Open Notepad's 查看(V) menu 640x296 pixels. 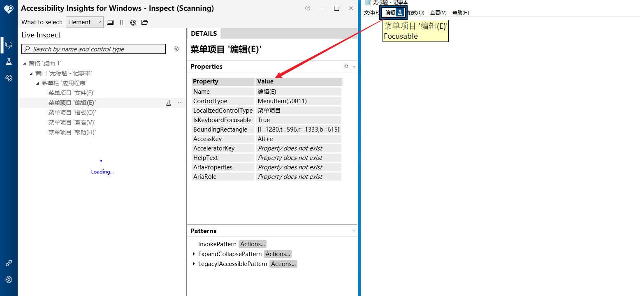[438, 12]
